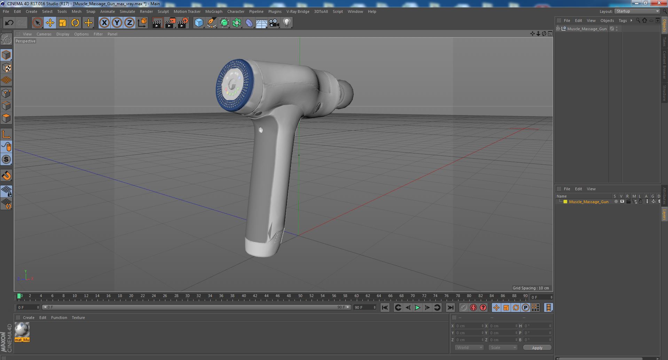The image size is (668, 360).
Task: Toggle Locked Workplane icon
Action: coord(6,191)
